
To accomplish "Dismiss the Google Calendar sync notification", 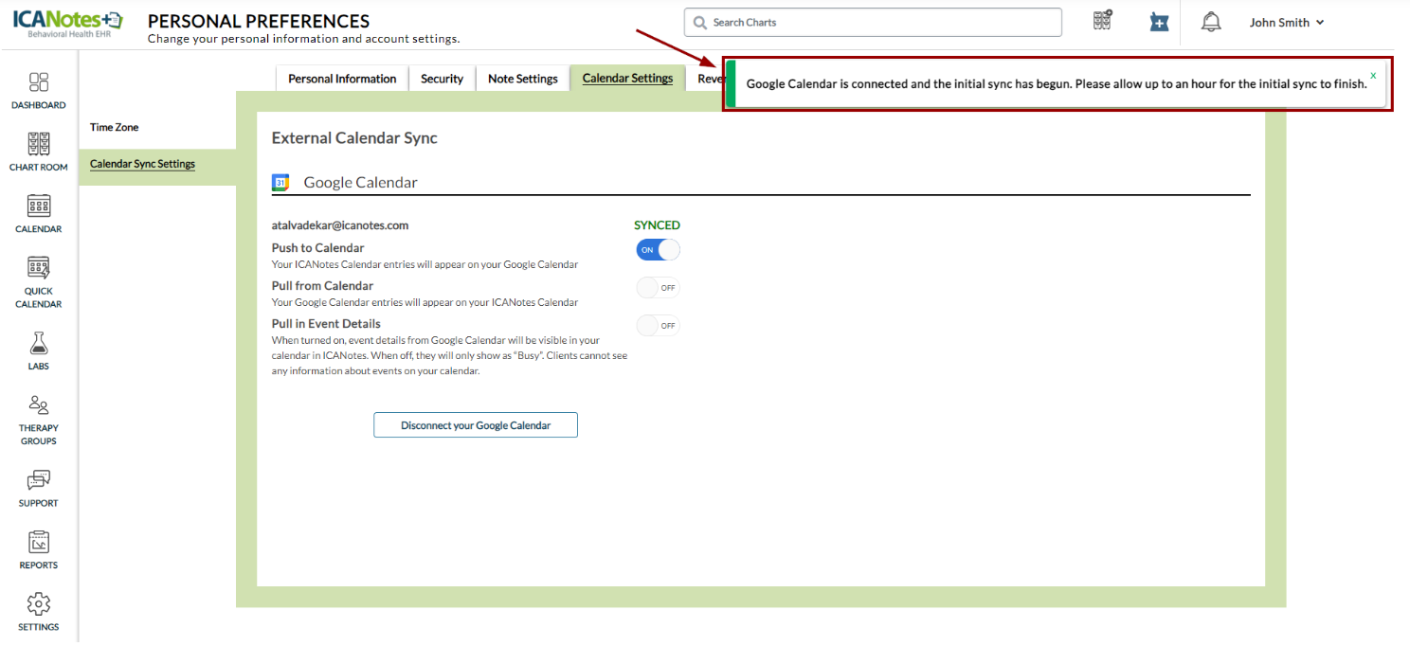I will point(1373,75).
